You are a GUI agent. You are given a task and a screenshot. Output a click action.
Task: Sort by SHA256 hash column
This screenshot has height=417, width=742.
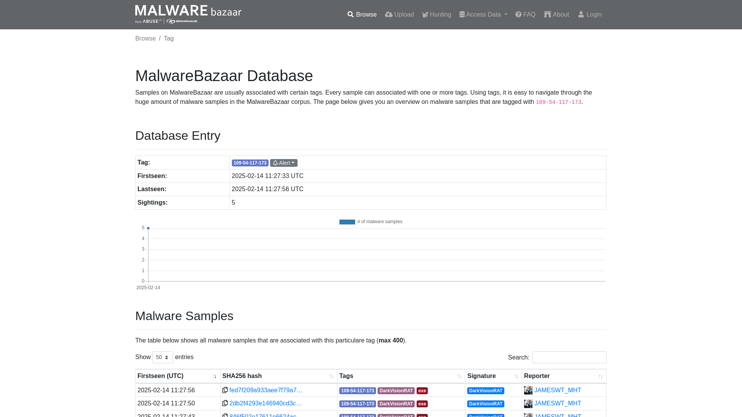[x=279, y=376]
